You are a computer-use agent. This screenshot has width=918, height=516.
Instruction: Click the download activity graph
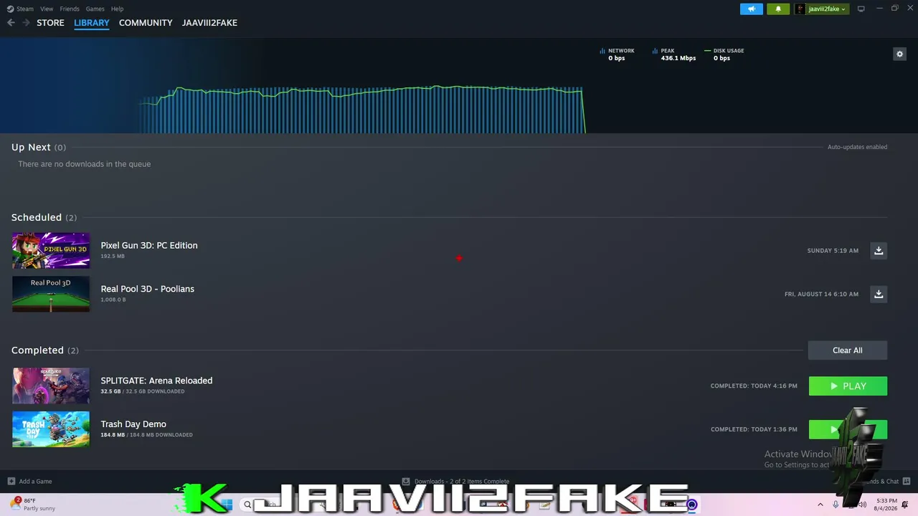(x=362, y=110)
